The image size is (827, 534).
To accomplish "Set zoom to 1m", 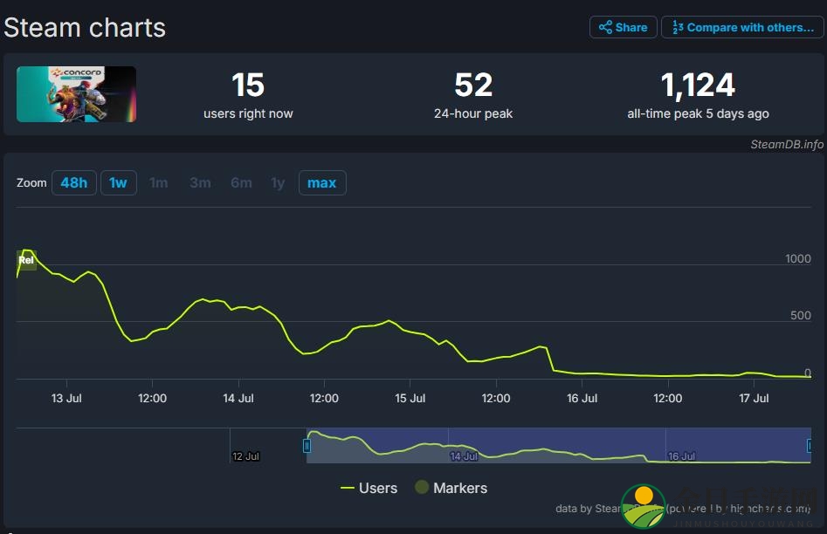I will [159, 183].
